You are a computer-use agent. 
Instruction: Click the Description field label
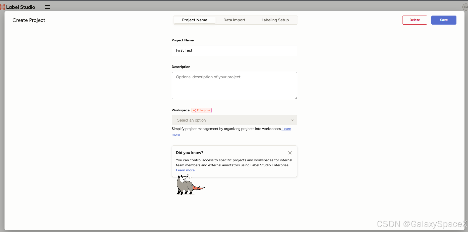point(181,67)
